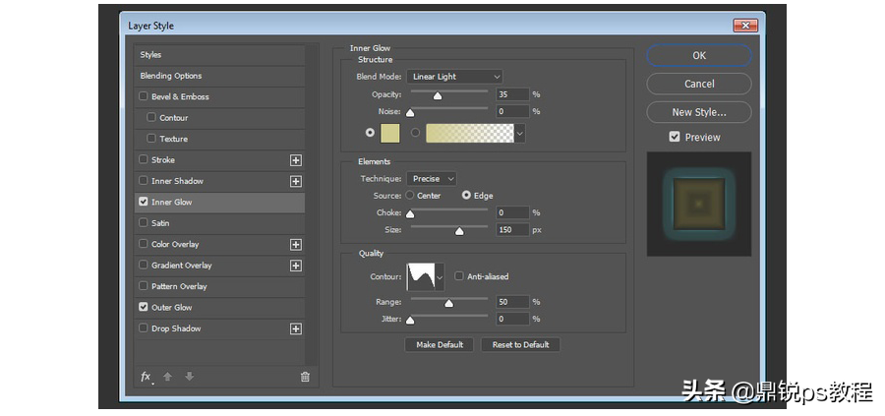Click the Size value field
Image resolution: width=885 pixels, height=416 pixels.
tap(512, 230)
